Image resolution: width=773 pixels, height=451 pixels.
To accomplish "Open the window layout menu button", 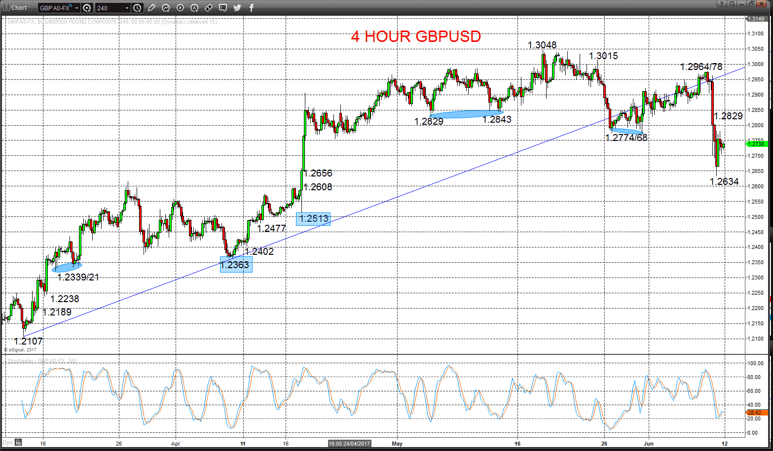I will (x=732, y=3).
